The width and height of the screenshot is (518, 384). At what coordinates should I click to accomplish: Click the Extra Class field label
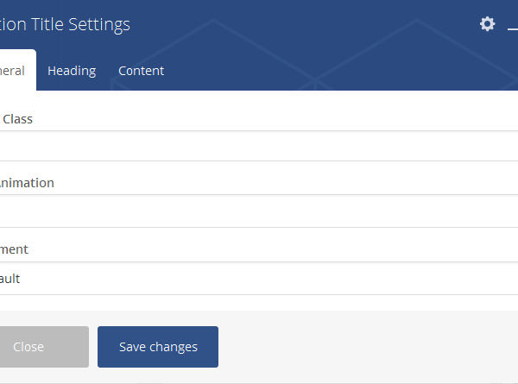tap(16, 119)
